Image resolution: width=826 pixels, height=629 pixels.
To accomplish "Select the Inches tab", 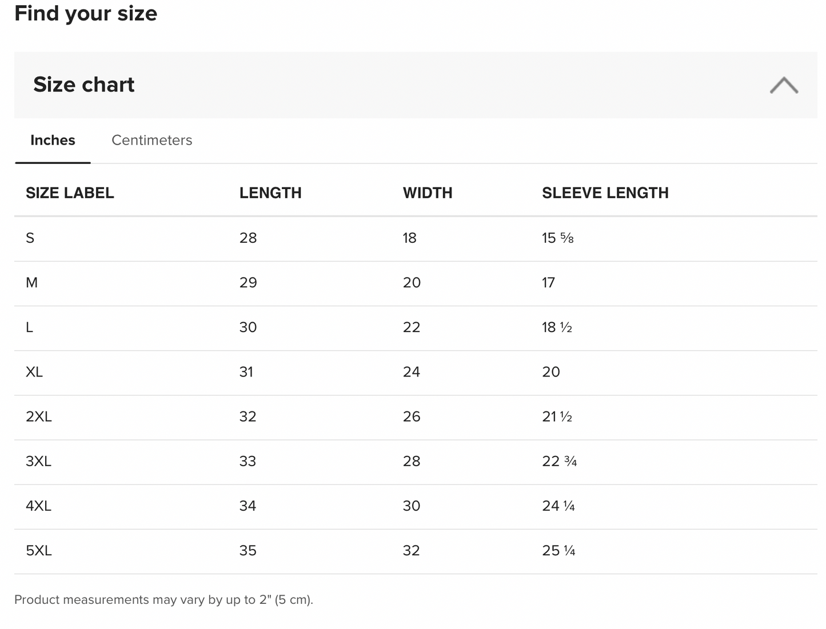I will pyautogui.click(x=53, y=141).
